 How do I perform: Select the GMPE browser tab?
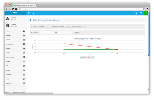(24, 5)
